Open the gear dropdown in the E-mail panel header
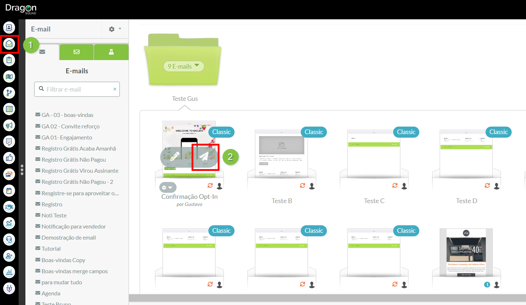This screenshot has width=526, height=305. (x=112, y=29)
